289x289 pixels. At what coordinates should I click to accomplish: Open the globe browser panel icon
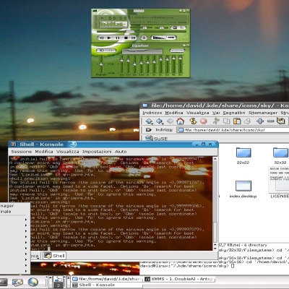click(33, 282)
